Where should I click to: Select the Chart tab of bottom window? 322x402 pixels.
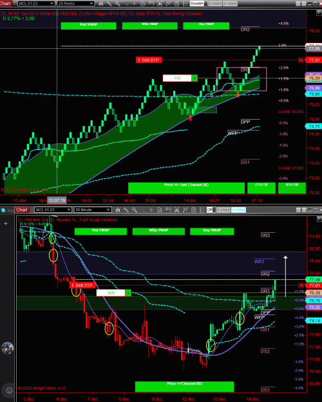point(21,210)
